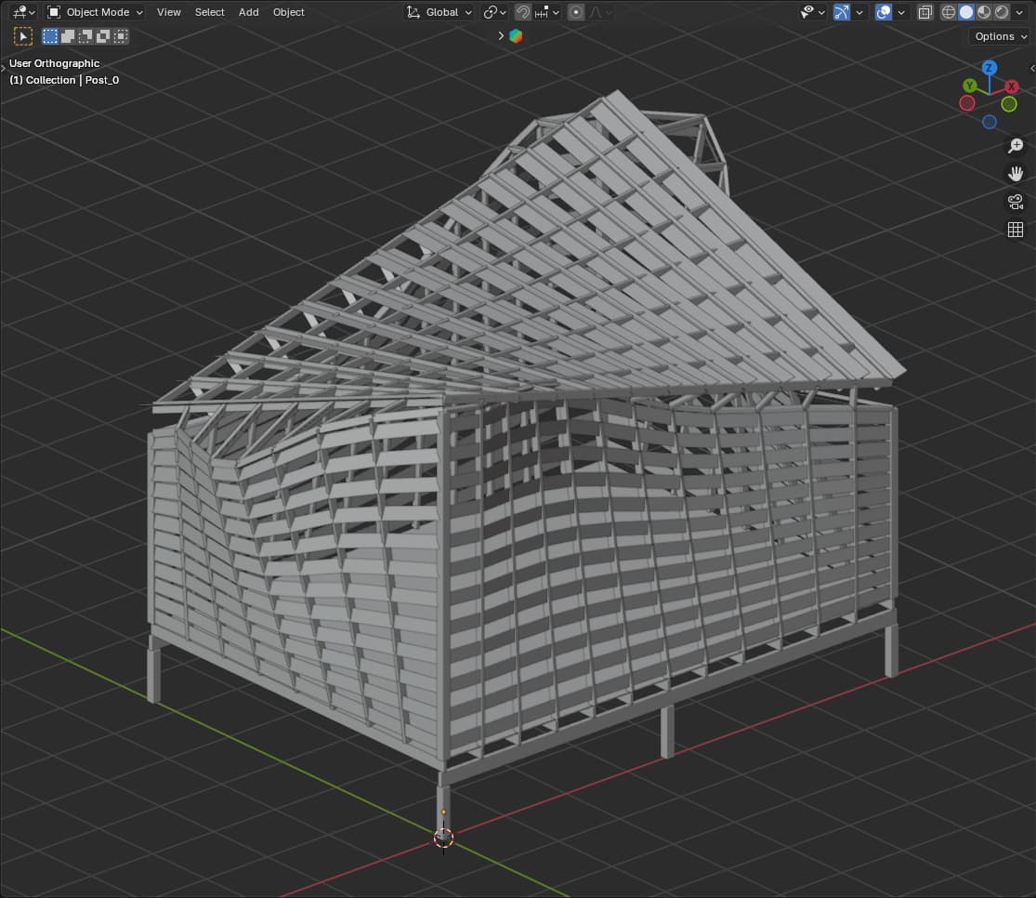
Task: Open the View menu
Action: 169,12
